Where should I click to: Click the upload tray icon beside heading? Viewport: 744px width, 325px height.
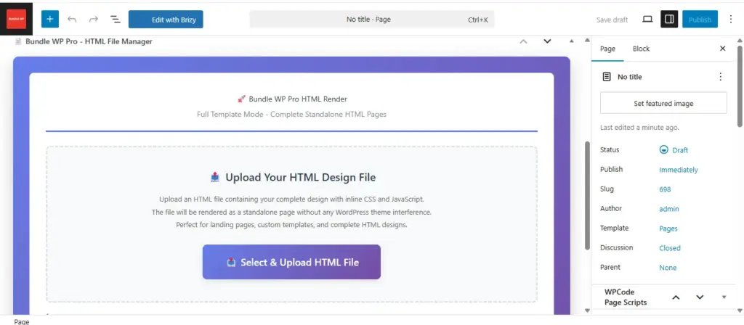coord(215,177)
